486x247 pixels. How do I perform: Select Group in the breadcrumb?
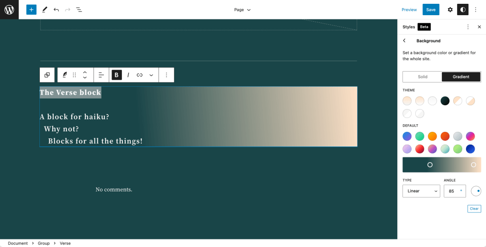44,243
